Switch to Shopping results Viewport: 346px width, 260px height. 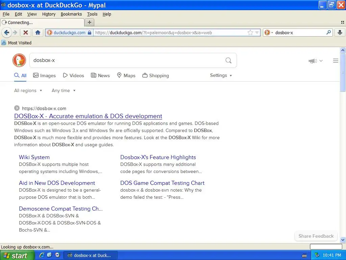pyautogui.click(x=155, y=75)
